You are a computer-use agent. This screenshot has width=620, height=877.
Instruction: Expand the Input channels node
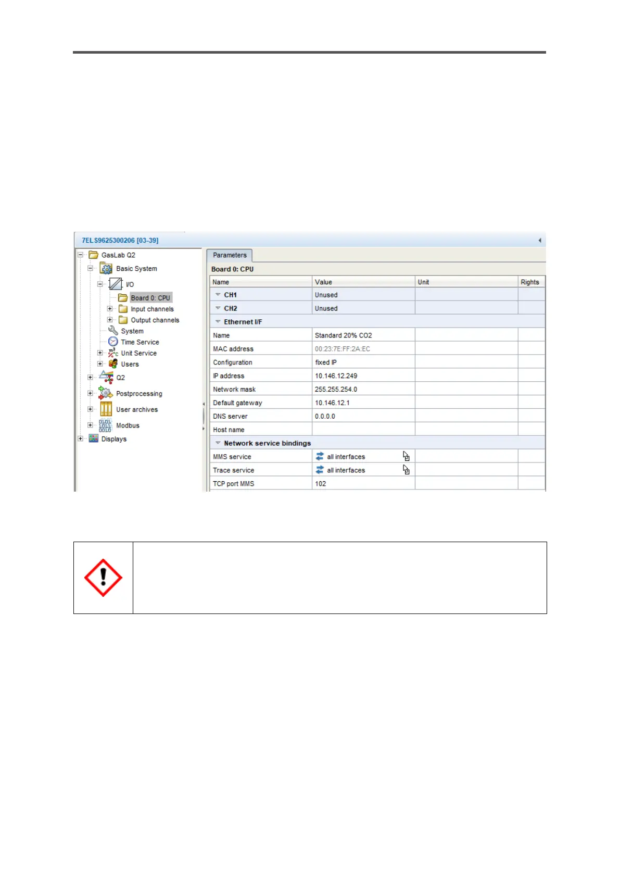click(110, 309)
